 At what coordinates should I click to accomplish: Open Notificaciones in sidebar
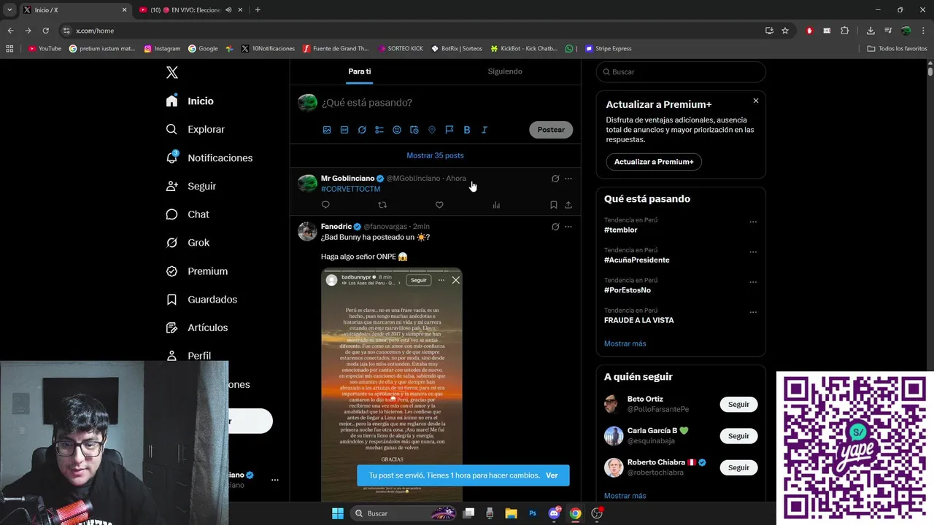209,157
